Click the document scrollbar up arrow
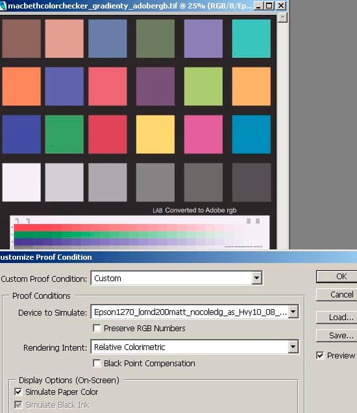 (x=282, y=18)
